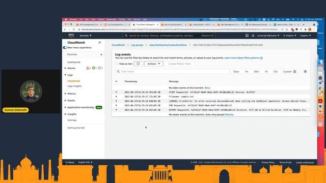
Task: Click the Feedback link in footer
Action: click(70, 162)
